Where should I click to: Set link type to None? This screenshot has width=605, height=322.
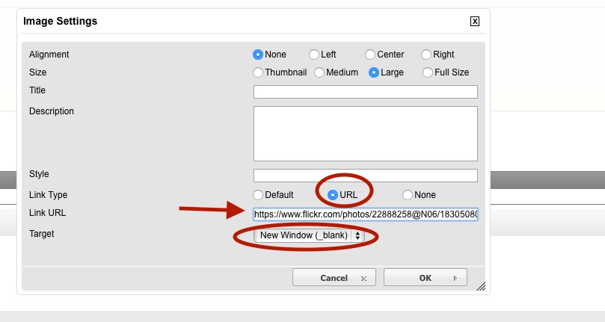point(408,195)
